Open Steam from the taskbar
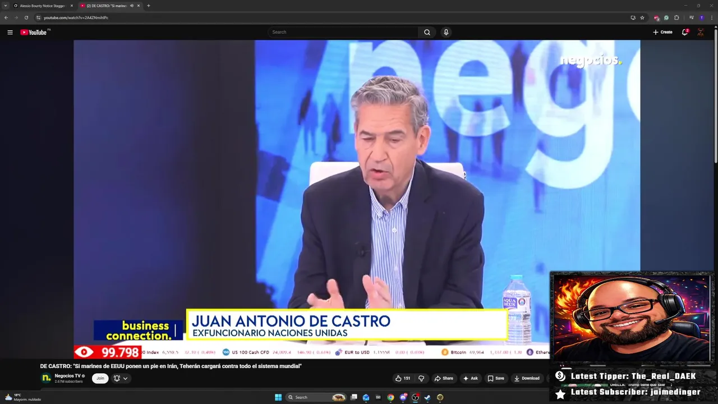Image resolution: width=718 pixels, height=404 pixels. tap(427, 397)
